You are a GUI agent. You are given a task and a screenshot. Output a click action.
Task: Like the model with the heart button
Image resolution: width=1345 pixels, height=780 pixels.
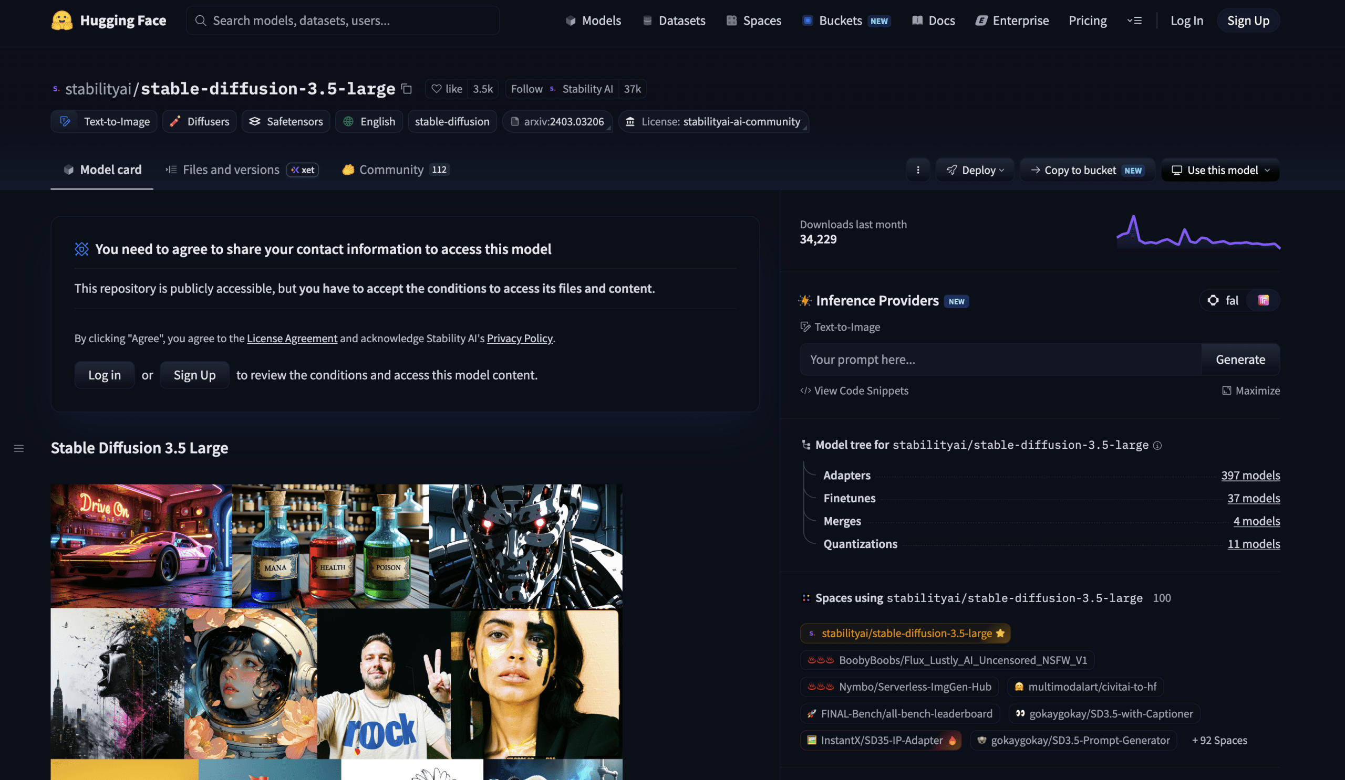pyautogui.click(x=446, y=89)
